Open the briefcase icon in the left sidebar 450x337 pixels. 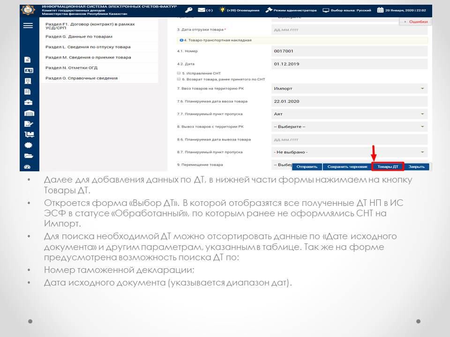click(28, 103)
